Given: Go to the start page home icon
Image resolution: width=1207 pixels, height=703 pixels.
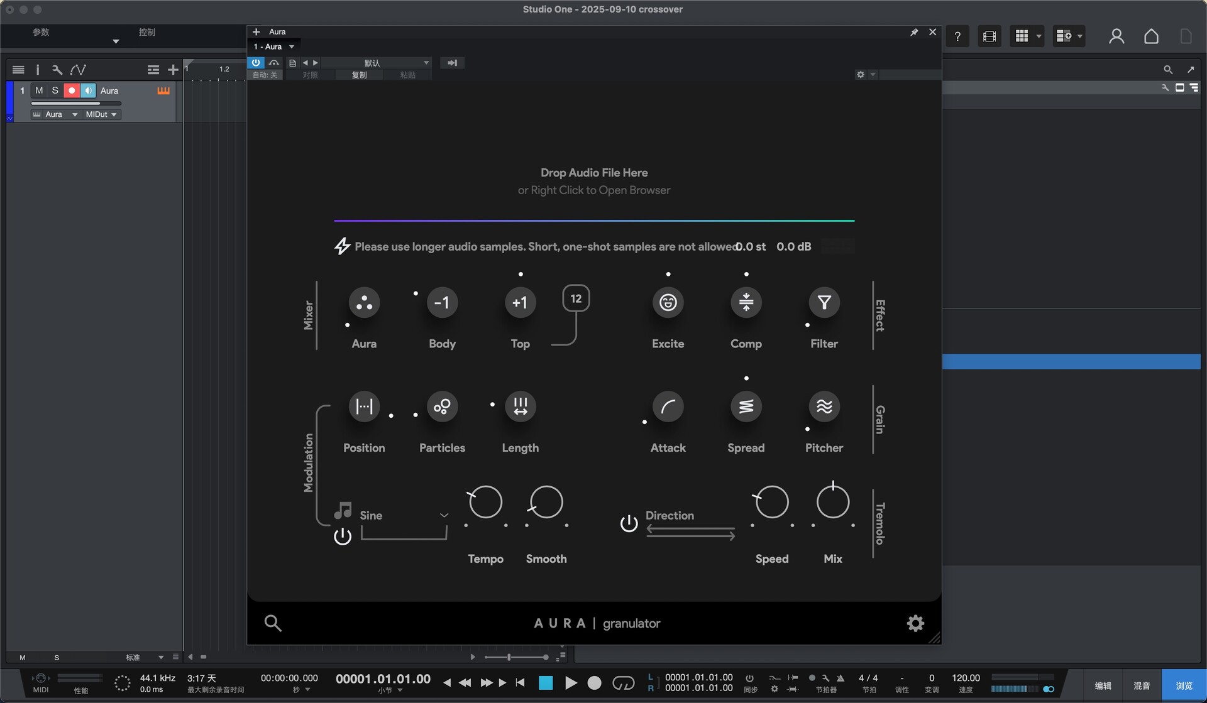Looking at the screenshot, I should click(1151, 36).
